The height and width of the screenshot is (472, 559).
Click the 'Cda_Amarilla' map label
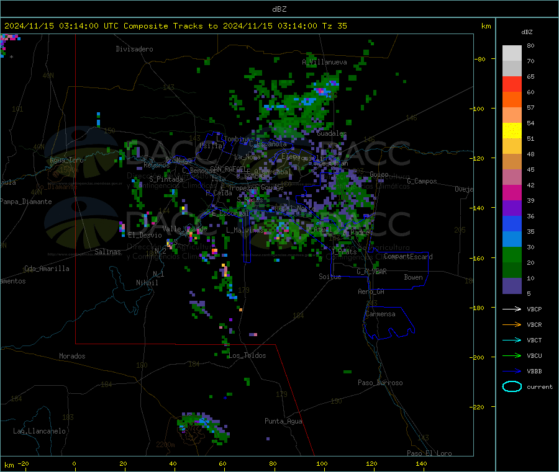click(47, 269)
